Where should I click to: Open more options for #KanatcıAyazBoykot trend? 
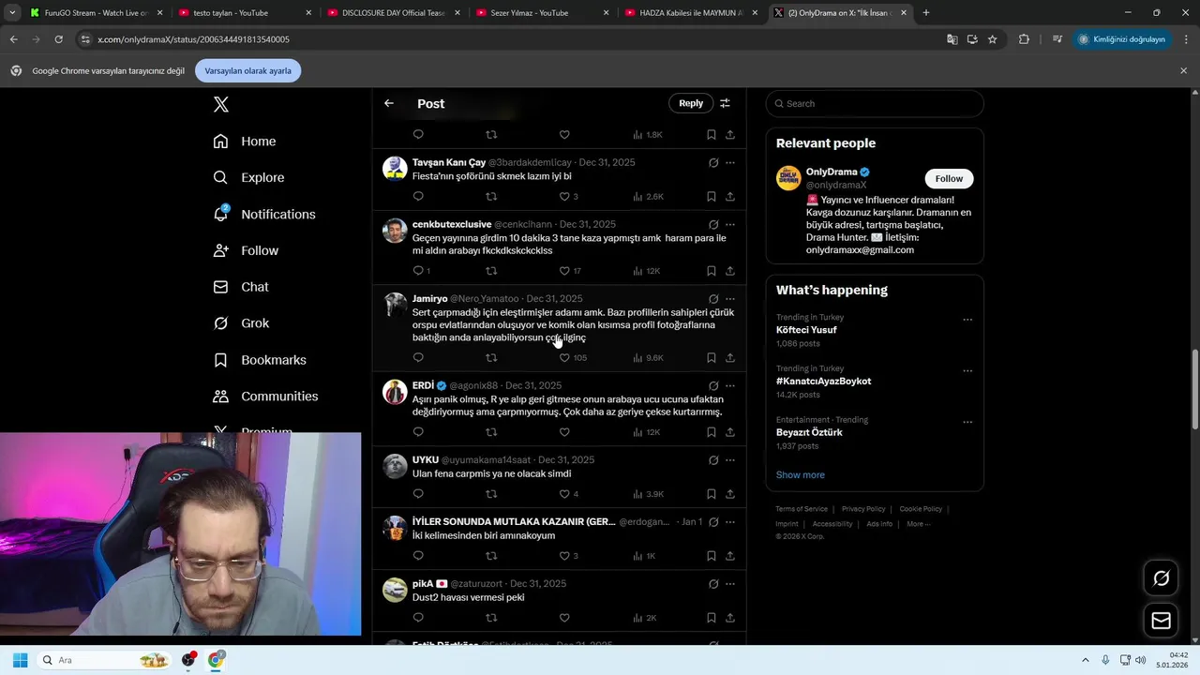[967, 371]
